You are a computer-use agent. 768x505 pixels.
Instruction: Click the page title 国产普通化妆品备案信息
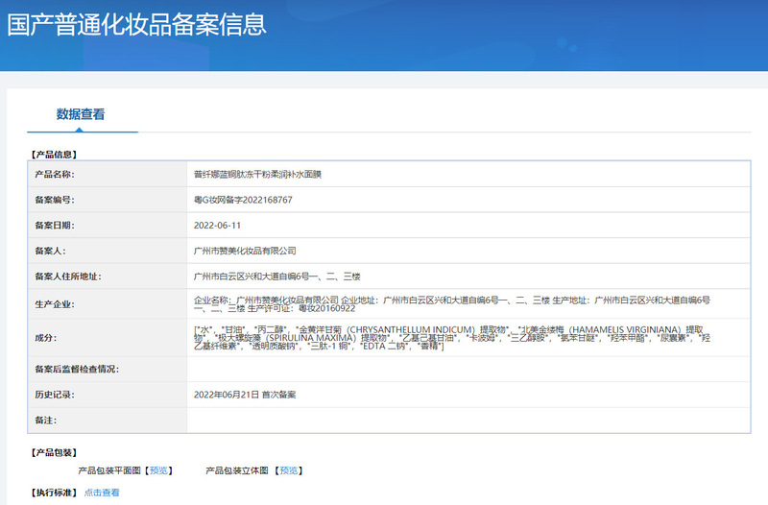coord(137,23)
